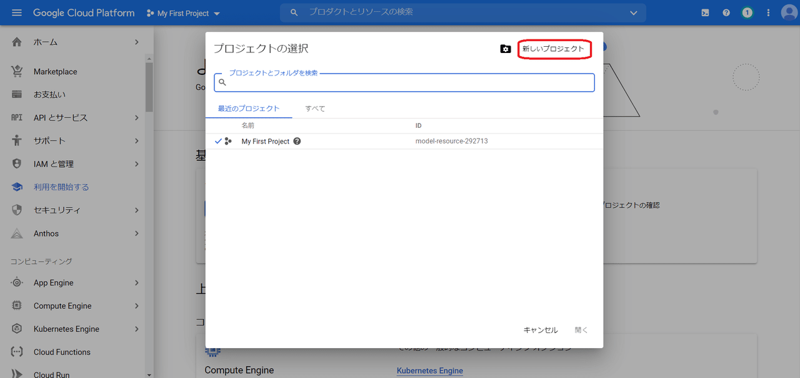Click 開く button in dialog

click(x=581, y=330)
